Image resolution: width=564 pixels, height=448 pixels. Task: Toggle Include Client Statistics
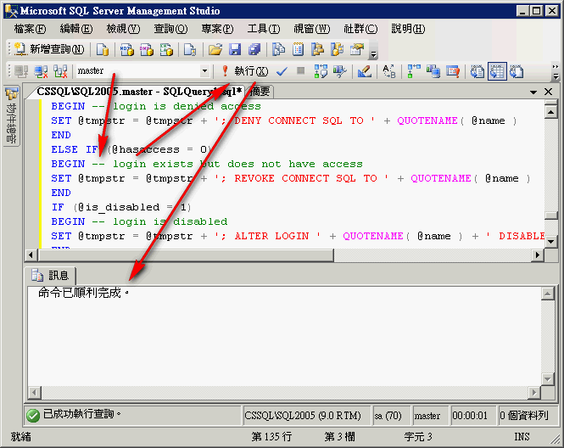tap(433, 71)
